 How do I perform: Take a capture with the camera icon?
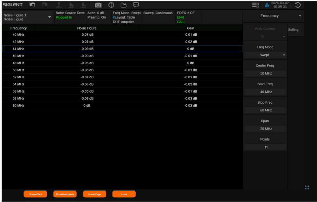[98, 5]
